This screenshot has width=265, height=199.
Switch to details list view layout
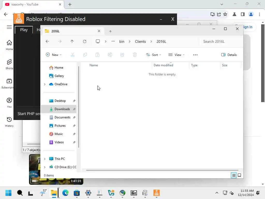[x=234, y=175]
